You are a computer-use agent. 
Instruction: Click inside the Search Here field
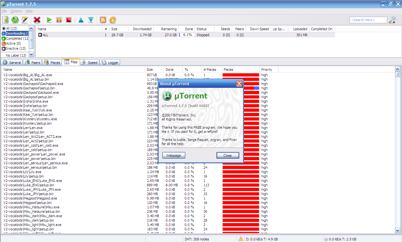click(368, 20)
